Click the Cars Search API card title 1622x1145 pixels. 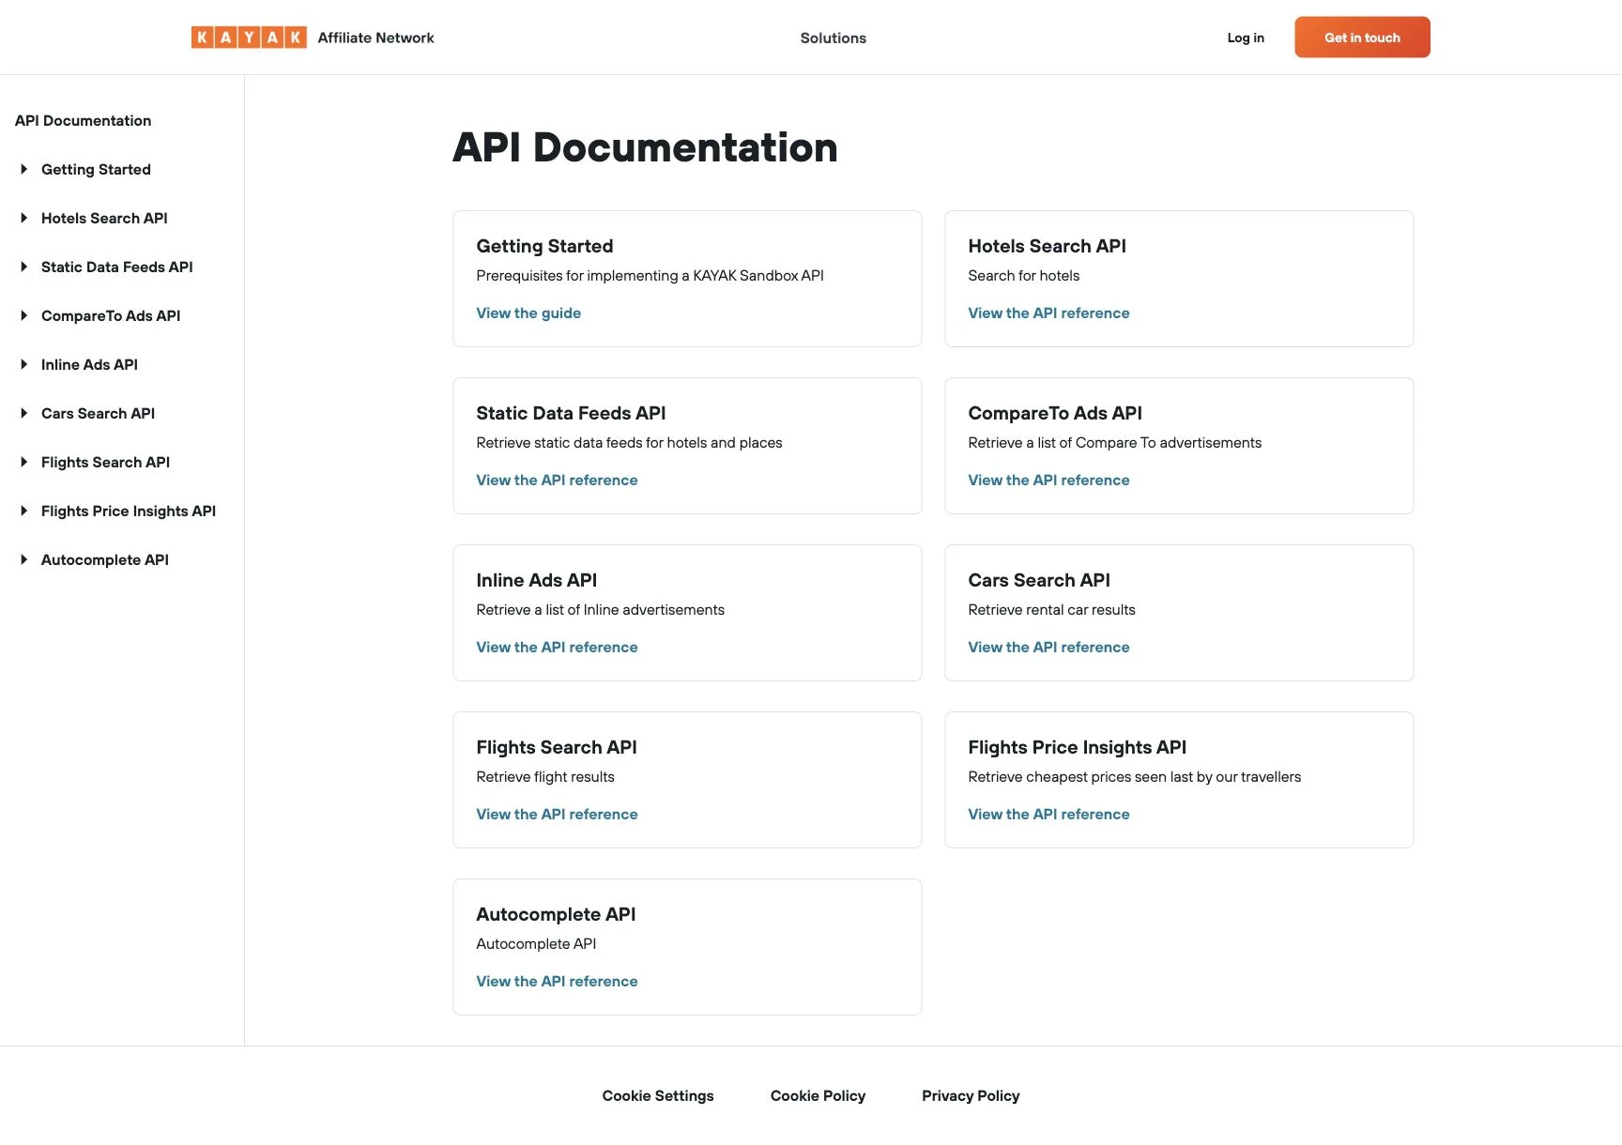[1039, 580]
